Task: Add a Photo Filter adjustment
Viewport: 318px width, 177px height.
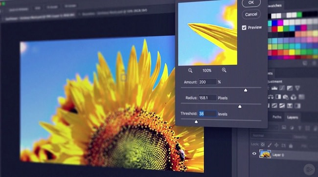Action: coord(286,97)
